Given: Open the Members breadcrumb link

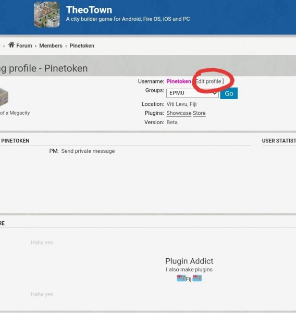Looking at the screenshot, I should point(51,46).
